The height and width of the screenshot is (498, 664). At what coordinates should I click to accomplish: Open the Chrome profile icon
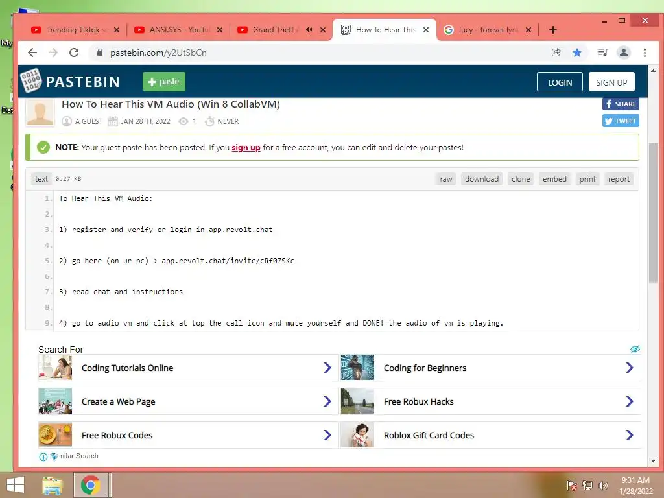click(624, 53)
